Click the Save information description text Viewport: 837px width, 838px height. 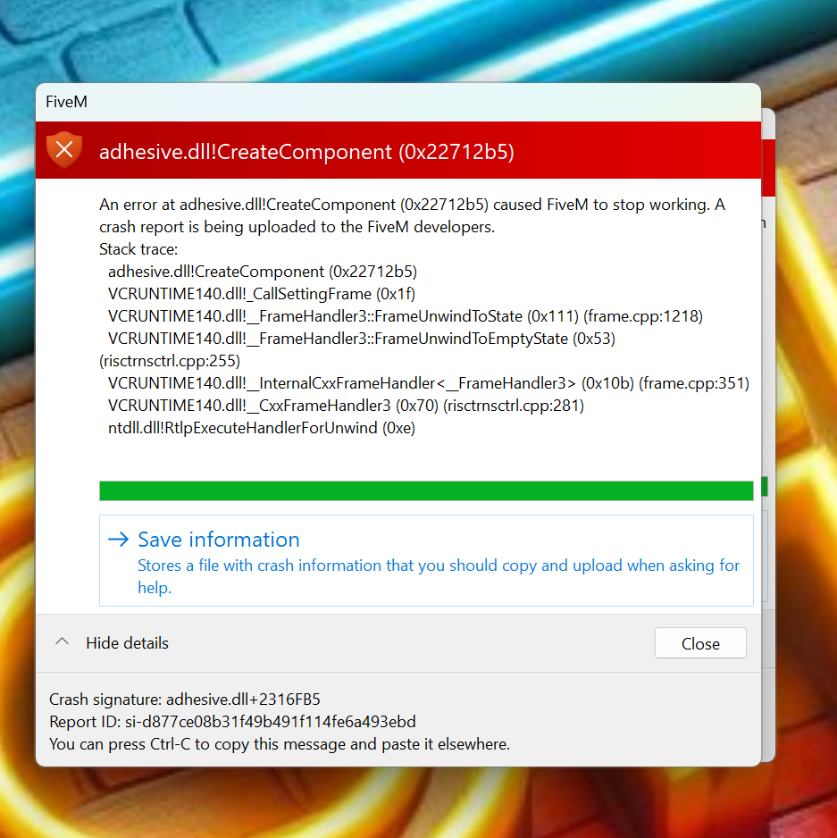[x=439, y=576]
